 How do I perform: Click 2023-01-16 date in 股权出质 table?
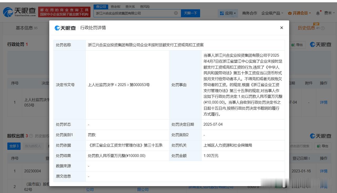click(301, 171)
